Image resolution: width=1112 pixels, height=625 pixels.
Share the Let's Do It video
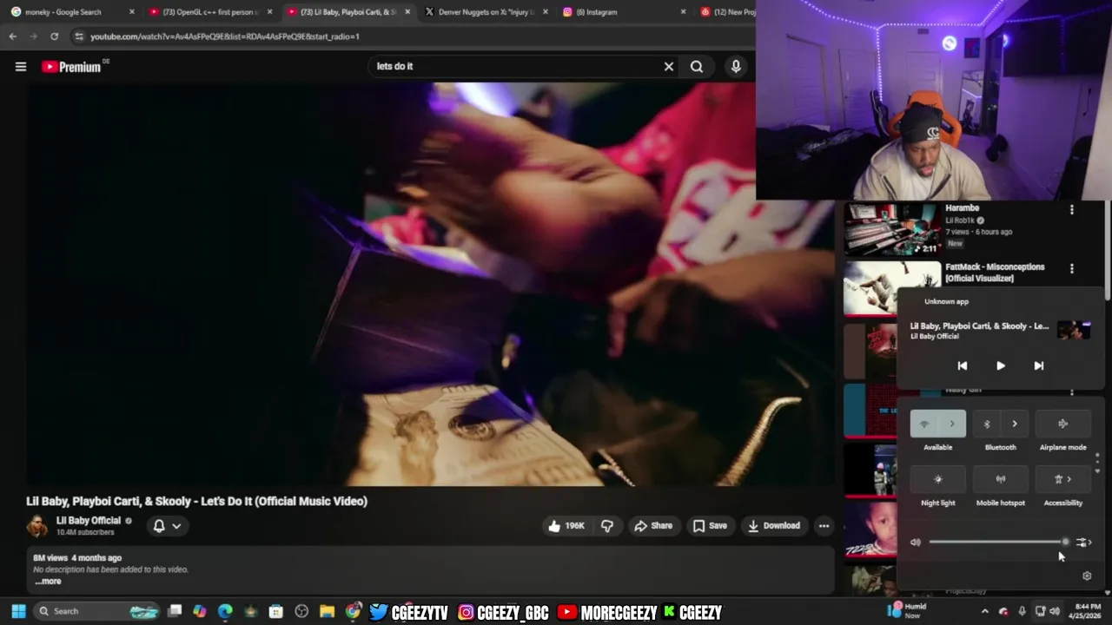(x=653, y=526)
